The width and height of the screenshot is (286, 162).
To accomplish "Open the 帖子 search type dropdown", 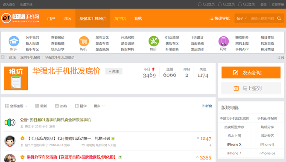I will pyautogui.click(x=242, y=18).
